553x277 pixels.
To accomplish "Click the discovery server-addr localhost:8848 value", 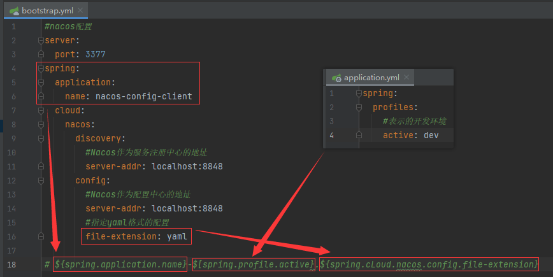I will [187, 166].
